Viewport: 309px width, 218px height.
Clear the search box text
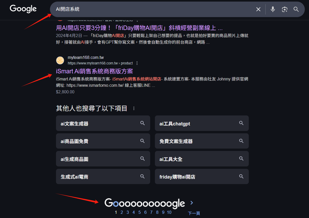pos(258,9)
